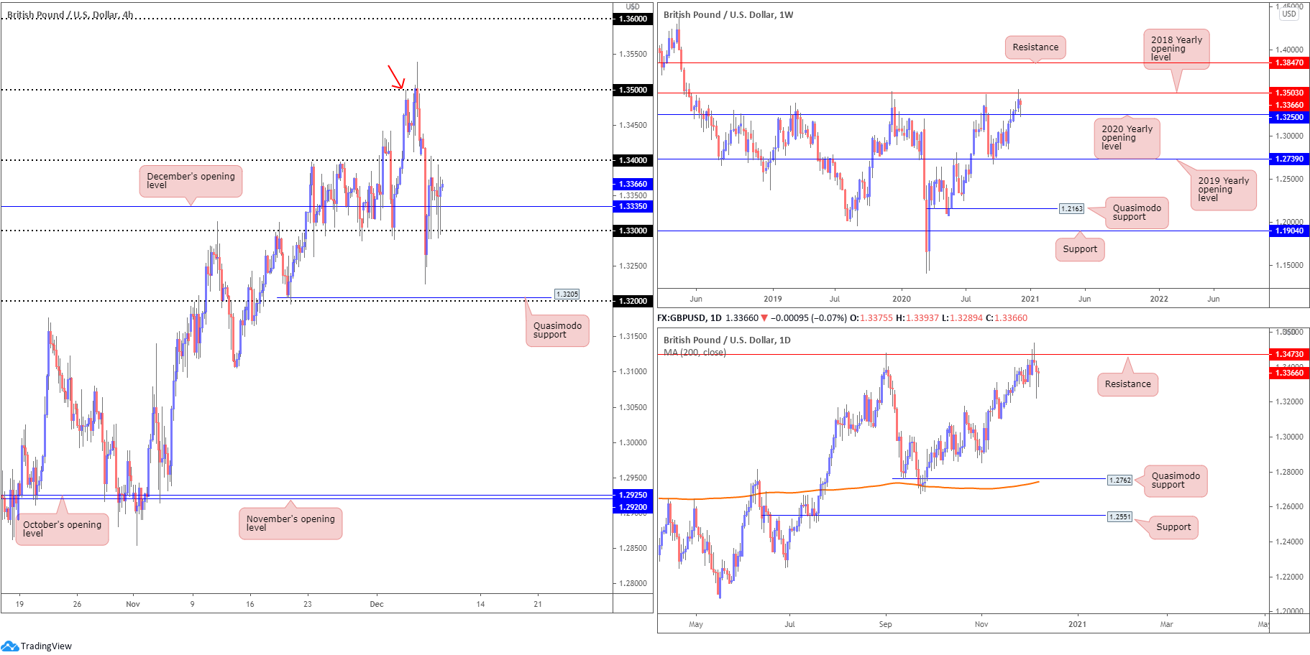Viewport: 1310px width, 655px height.
Task: Click the blue 1.29200 price label
Action: click(633, 507)
